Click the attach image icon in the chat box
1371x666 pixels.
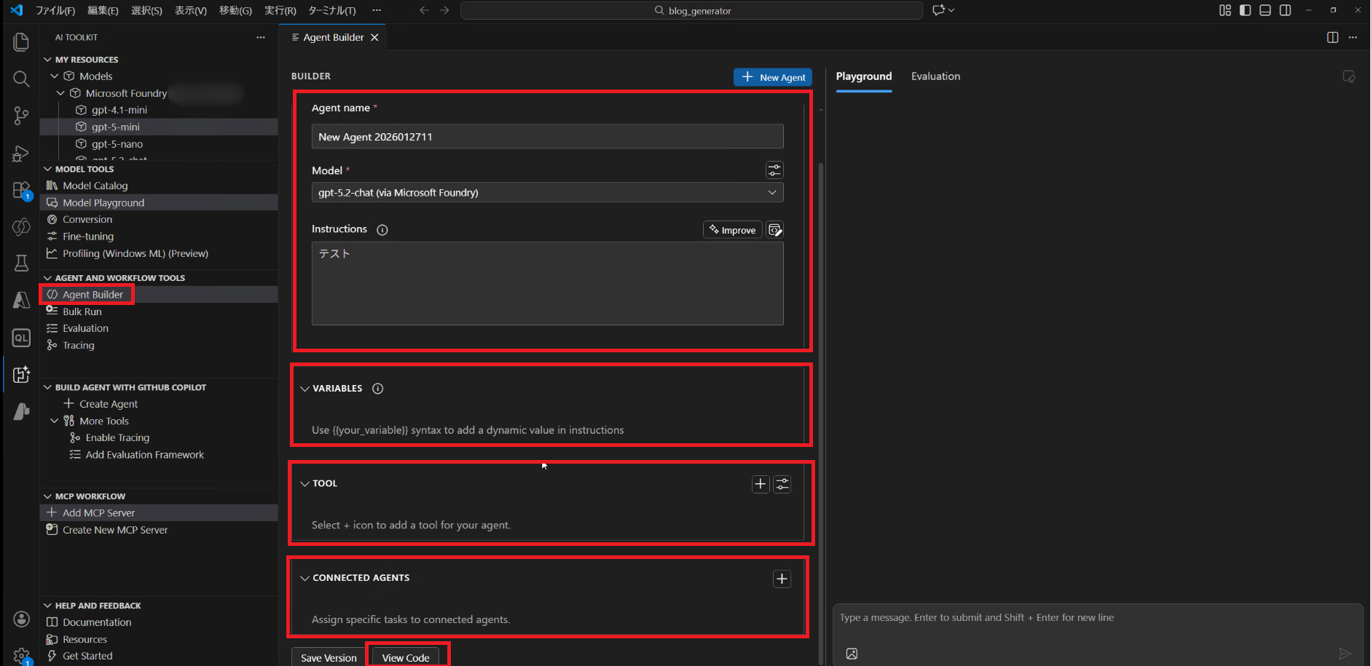(x=851, y=653)
